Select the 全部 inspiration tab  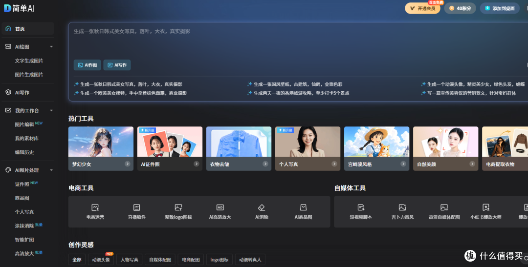click(x=77, y=259)
